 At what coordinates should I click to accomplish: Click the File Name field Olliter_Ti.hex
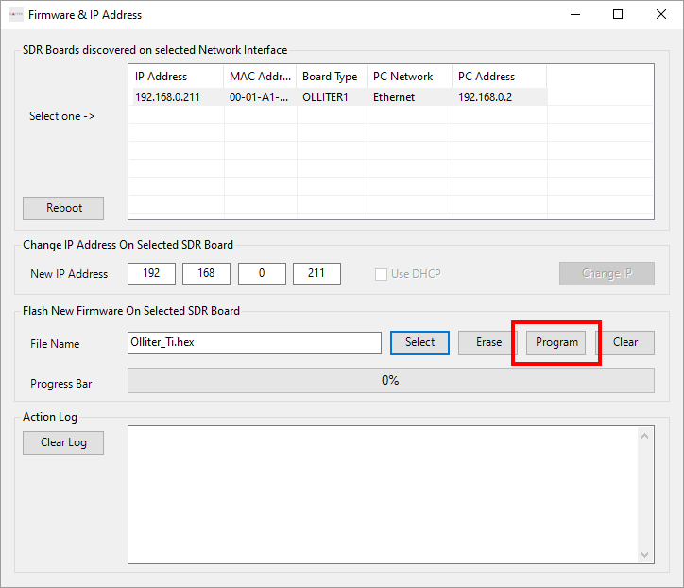pos(254,342)
